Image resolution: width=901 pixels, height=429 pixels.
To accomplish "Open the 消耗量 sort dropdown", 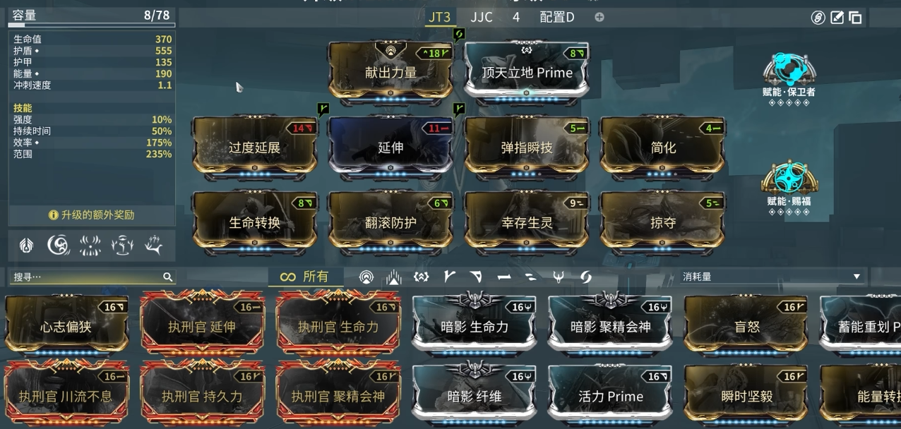I will (771, 277).
